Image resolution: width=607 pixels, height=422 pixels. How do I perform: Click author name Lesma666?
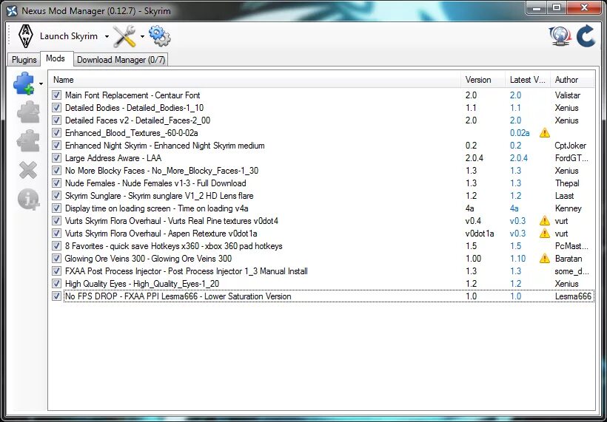(573, 296)
